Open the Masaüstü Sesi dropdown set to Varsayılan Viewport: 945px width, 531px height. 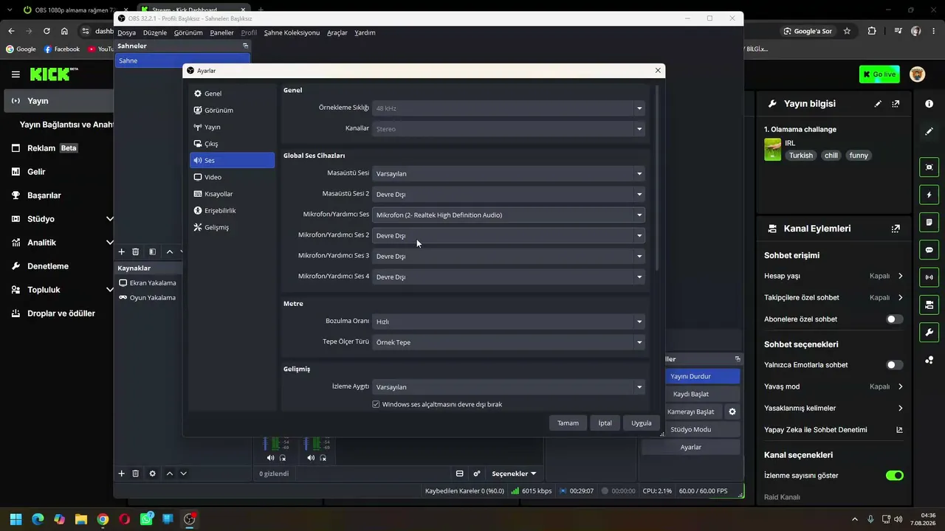coord(509,174)
